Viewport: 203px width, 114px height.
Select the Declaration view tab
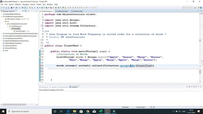(x=63, y=87)
